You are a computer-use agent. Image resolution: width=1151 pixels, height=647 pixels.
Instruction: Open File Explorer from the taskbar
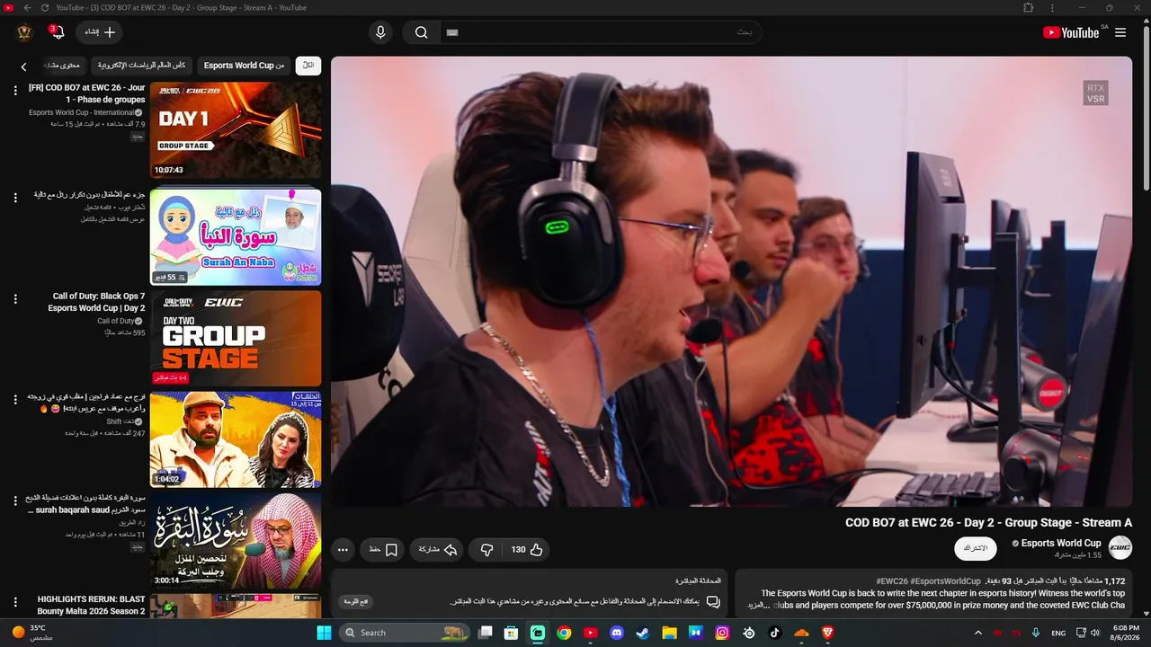pos(669,633)
